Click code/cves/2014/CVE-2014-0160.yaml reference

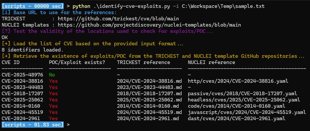[236, 106]
